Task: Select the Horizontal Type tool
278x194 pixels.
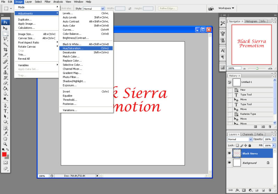Action: (5, 111)
